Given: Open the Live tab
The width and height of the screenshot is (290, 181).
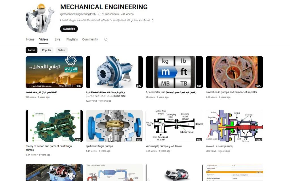Looking at the screenshot, I should click(x=57, y=39).
